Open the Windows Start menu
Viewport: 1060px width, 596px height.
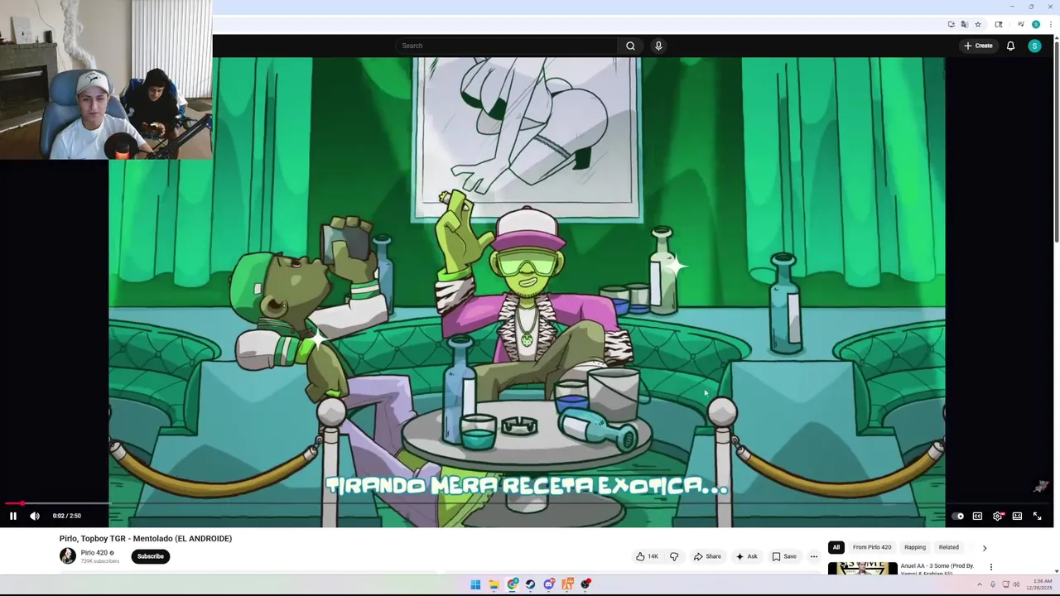[475, 584]
